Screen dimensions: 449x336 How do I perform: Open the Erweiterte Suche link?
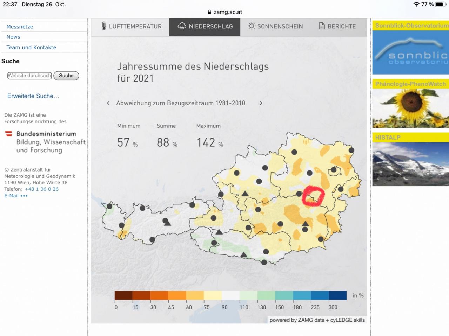[33, 96]
